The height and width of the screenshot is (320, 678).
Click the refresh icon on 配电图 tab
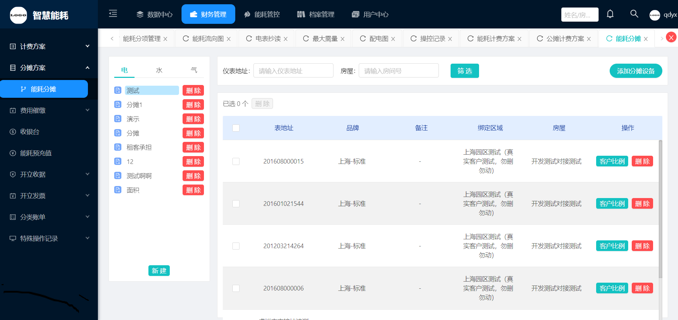(x=363, y=38)
